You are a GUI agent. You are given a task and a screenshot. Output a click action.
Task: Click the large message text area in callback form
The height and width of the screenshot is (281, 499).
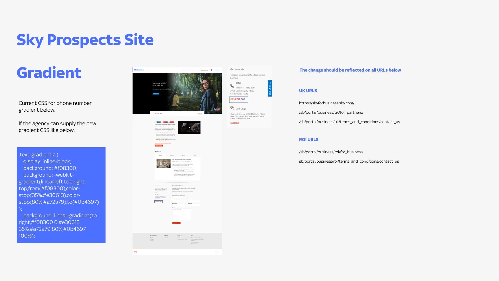click(181, 214)
